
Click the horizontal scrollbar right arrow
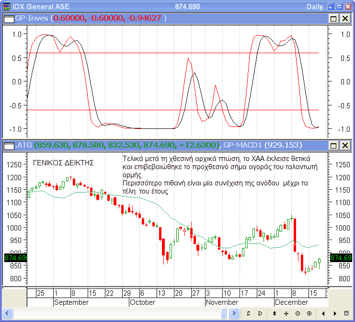click(235, 313)
